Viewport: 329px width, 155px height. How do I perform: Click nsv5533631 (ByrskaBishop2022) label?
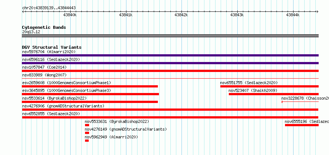pyautogui.click(x=117, y=121)
